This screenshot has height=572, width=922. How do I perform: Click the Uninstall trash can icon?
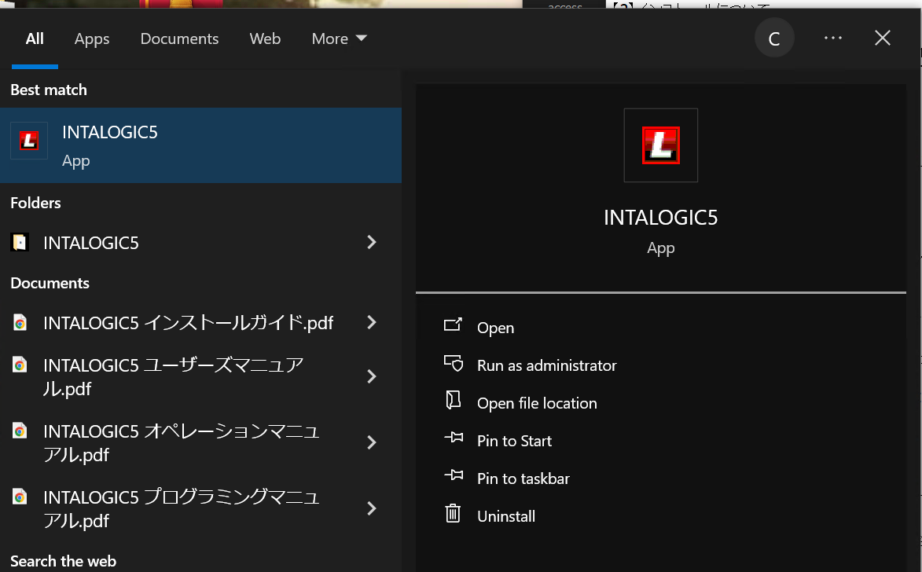coord(453,515)
